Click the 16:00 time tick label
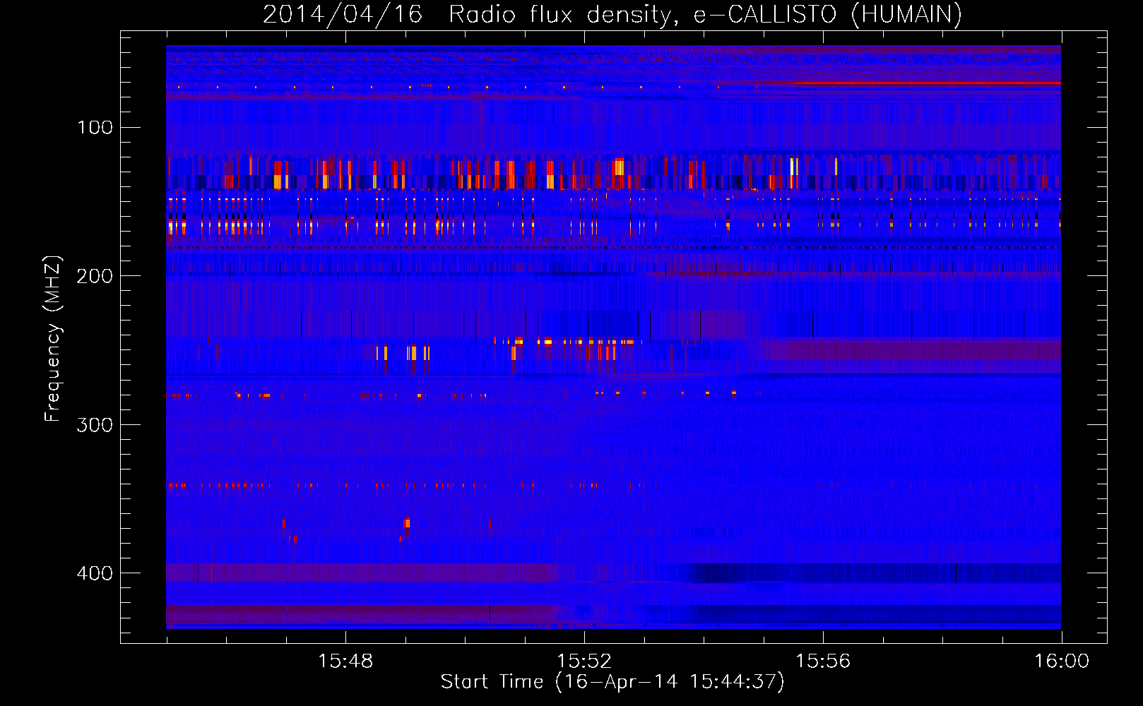 tap(1062, 662)
